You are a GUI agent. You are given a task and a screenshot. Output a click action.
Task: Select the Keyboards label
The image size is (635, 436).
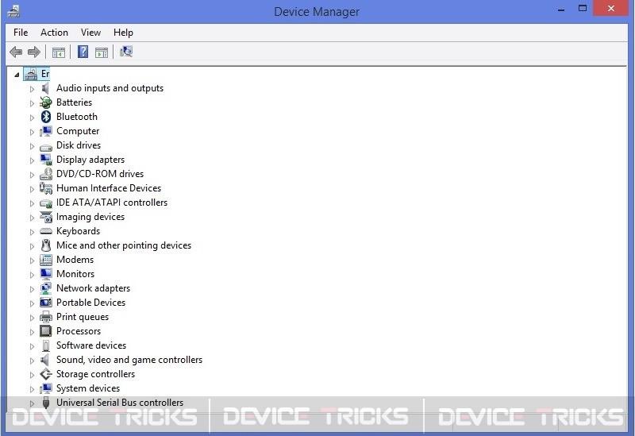coord(78,231)
